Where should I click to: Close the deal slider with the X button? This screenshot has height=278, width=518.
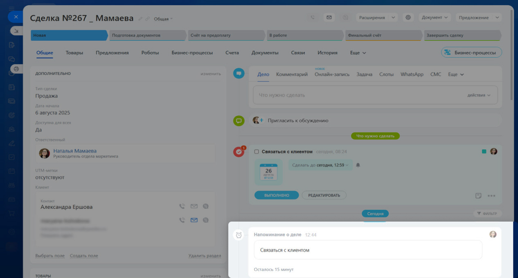coord(16,17)
